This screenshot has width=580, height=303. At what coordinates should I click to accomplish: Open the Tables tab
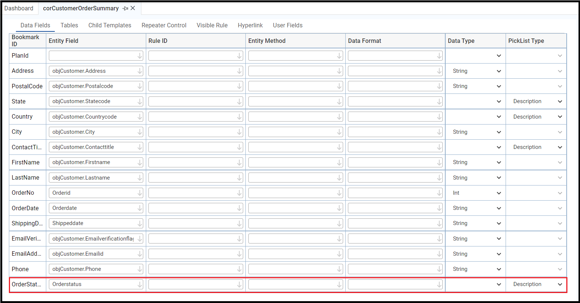pos(69,25)
